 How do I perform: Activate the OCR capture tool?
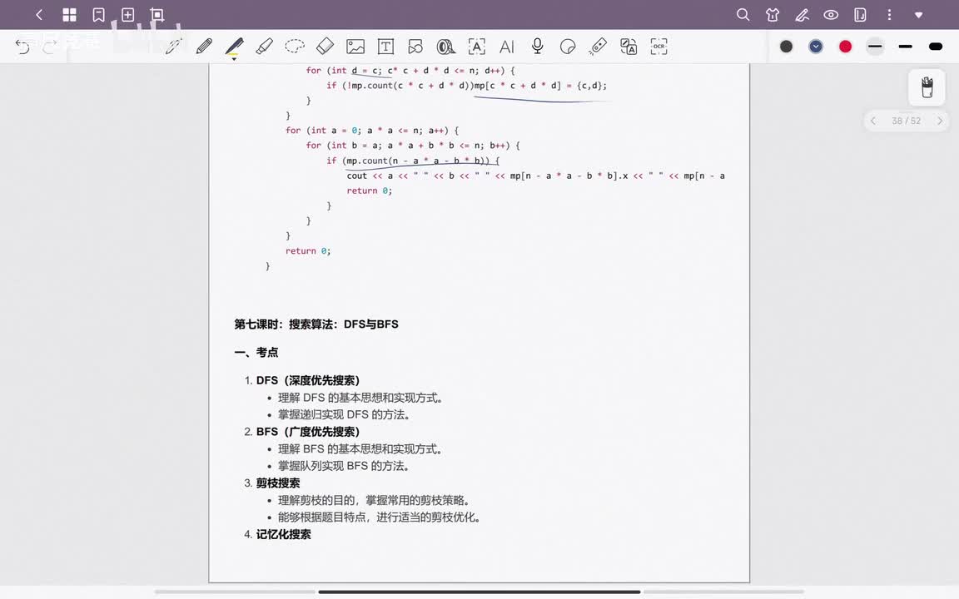click(658, 47)
